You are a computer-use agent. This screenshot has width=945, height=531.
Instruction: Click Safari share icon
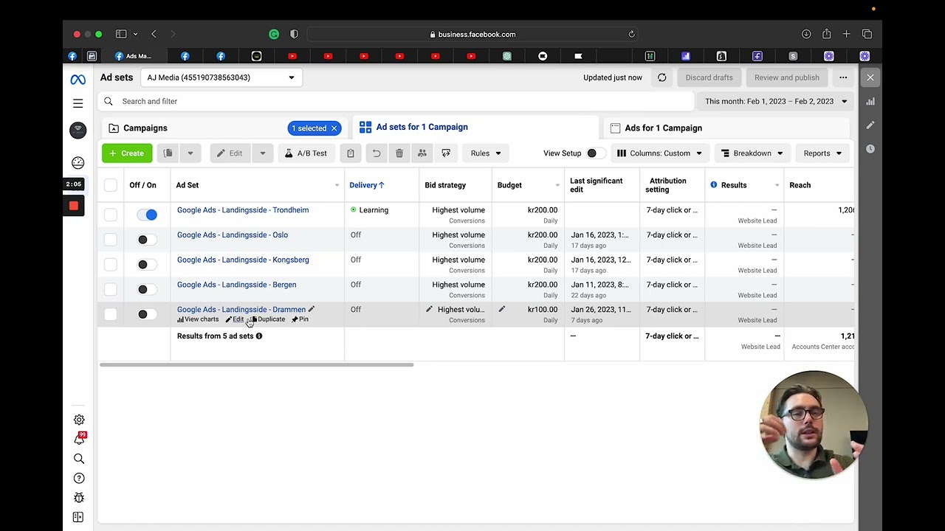(827, 34)
